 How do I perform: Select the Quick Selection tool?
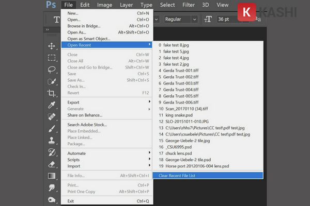(x=52, y=81)
